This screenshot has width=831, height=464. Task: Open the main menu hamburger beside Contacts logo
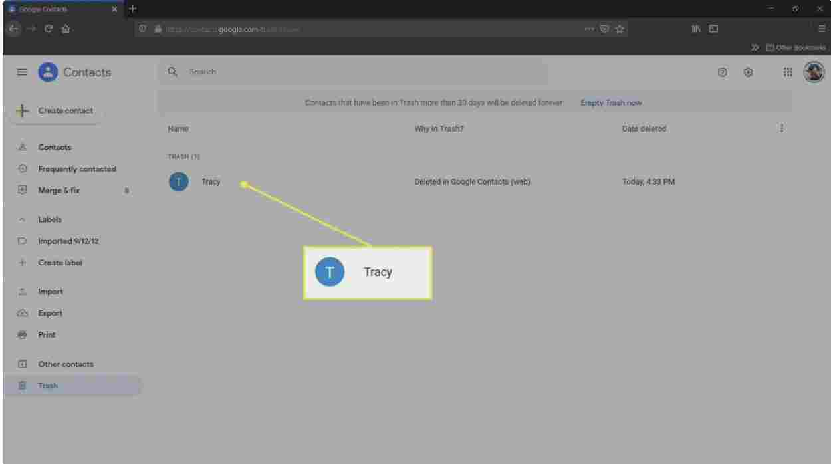coord(22,72)
